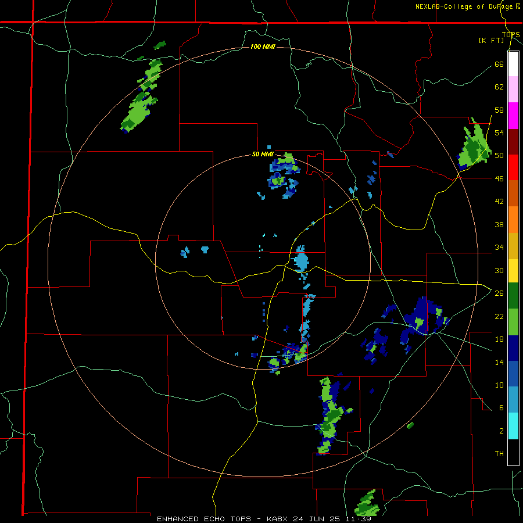Screen dimensions: 523x523
Task: Click the legend value "50"
Action: [499, 156]
